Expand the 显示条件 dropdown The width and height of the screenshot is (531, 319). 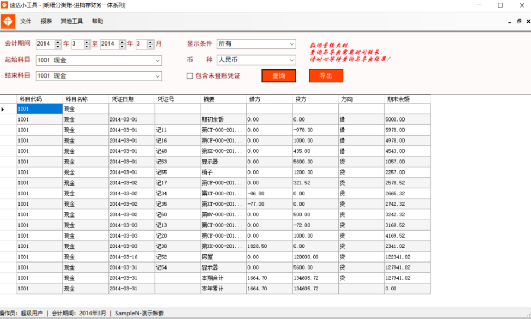pyautogui.click(x=291, y=44)
